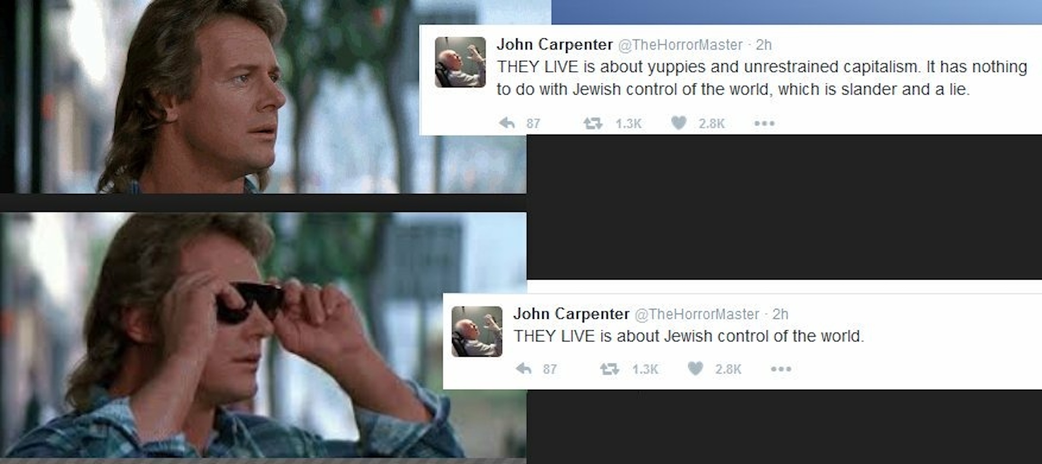Open the bottom tweet's profile avatar
This screenshot has height=464, width=1042.
(477, 331)
